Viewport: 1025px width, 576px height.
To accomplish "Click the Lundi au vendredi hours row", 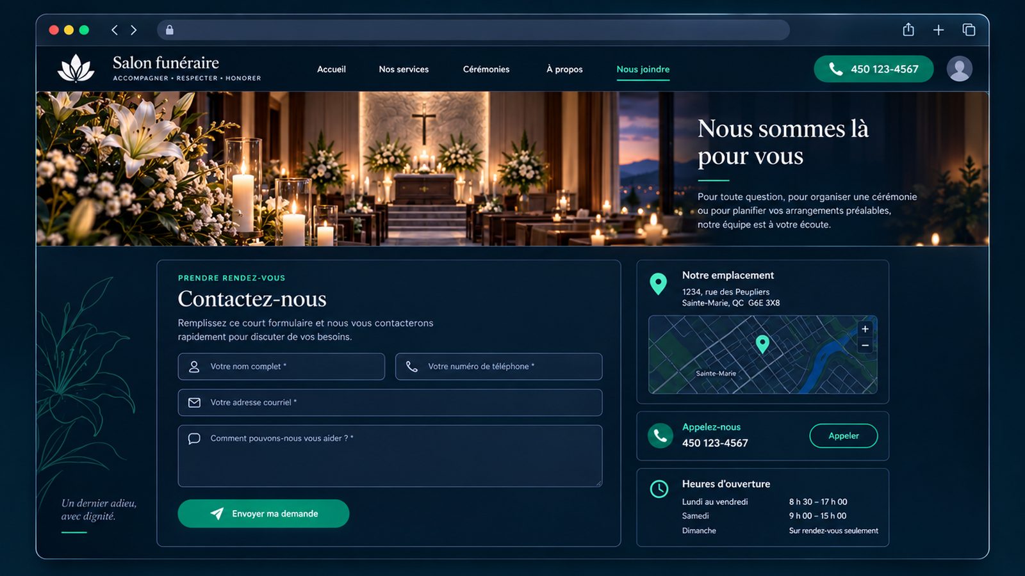I will (x=765, y=502).
